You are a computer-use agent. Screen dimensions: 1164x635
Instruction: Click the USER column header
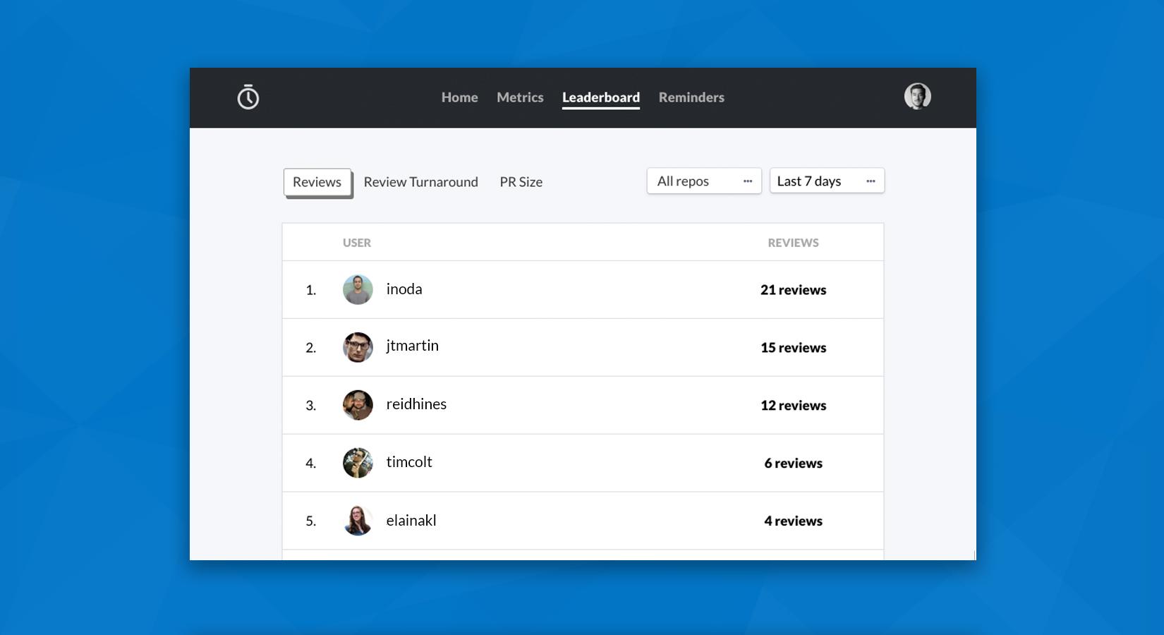pos(356,243)
